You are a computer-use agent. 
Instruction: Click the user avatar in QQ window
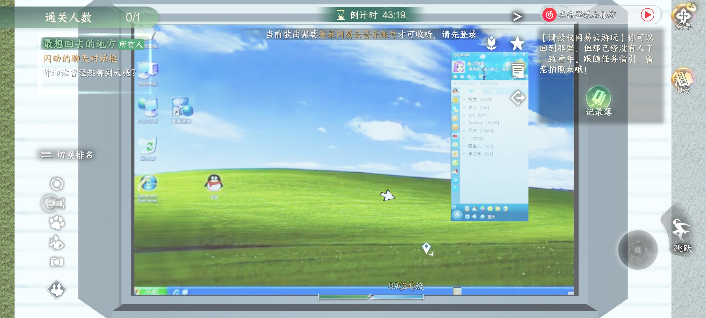458,67
